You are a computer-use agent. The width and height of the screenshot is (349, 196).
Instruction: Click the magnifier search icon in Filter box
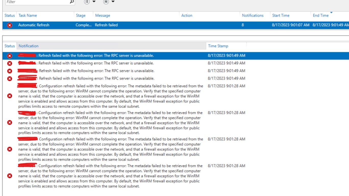tap(72, 2)
